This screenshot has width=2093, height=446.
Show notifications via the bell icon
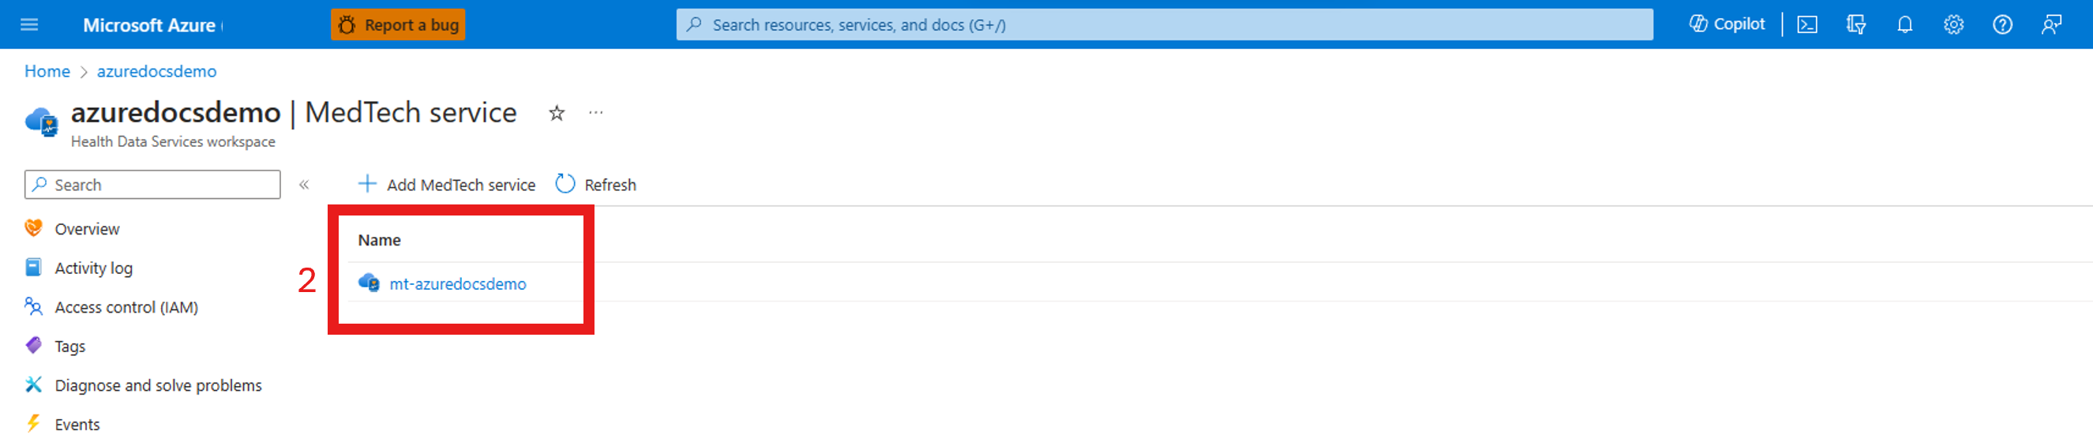click(1904, 24)
